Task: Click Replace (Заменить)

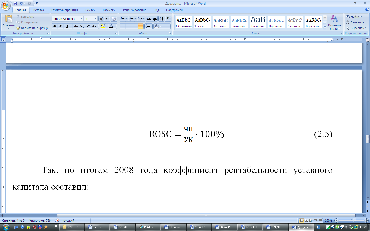Action: point(355,22)
